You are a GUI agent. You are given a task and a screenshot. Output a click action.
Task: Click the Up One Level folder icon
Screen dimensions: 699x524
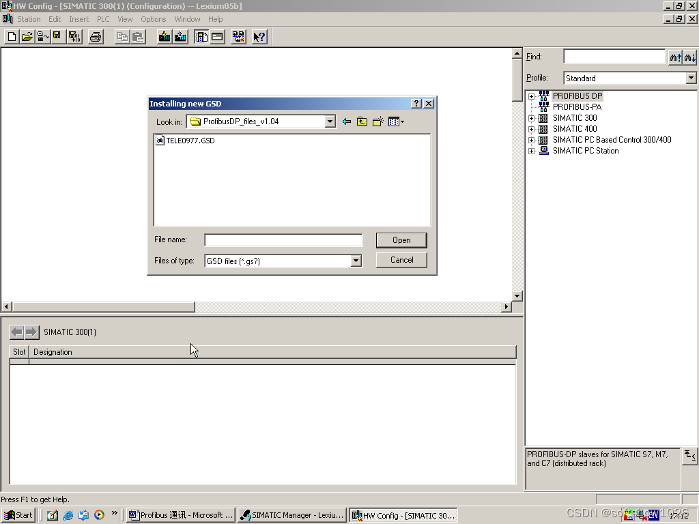(x=362, y=121)
